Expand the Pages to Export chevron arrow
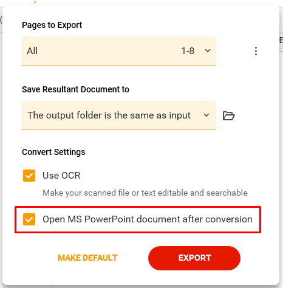The width and height of the screenshot is (283, 288). 208,50
